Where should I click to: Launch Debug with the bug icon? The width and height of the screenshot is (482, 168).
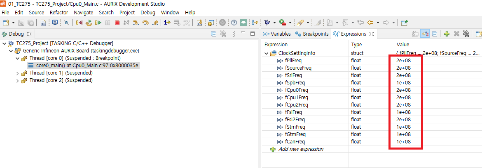[x=267, y=23]
